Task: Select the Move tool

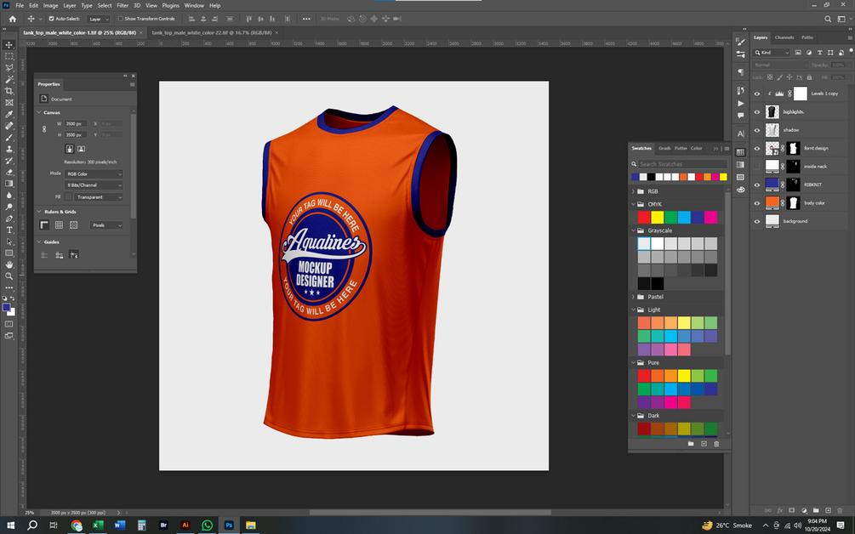Action: point(9,45)
